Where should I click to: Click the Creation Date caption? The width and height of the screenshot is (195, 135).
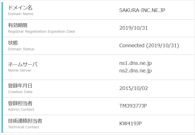pos(20,92)
